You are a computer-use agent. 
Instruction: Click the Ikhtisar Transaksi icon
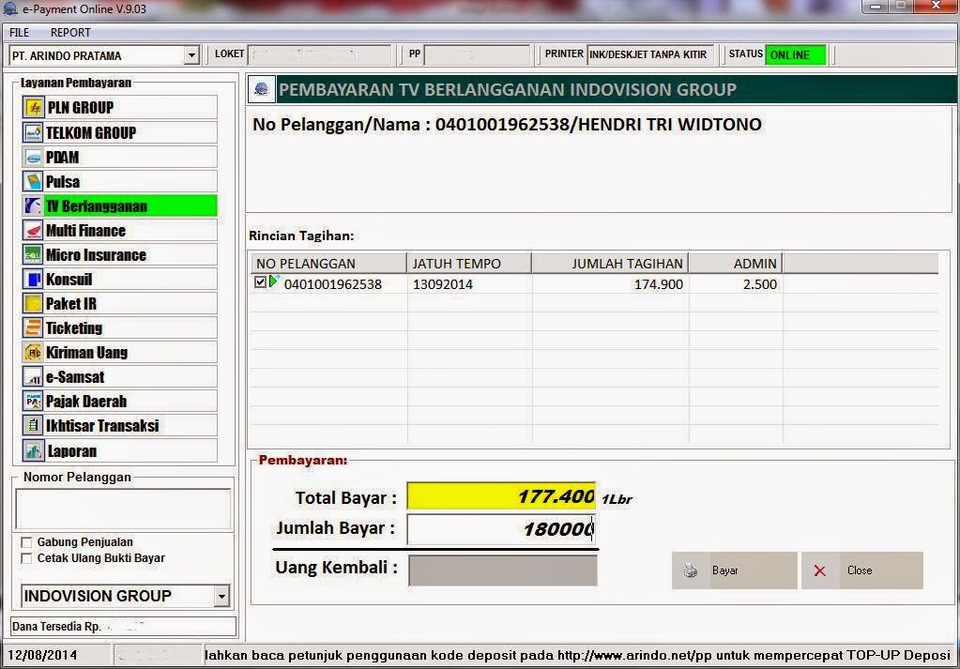[x=33, y=425]
